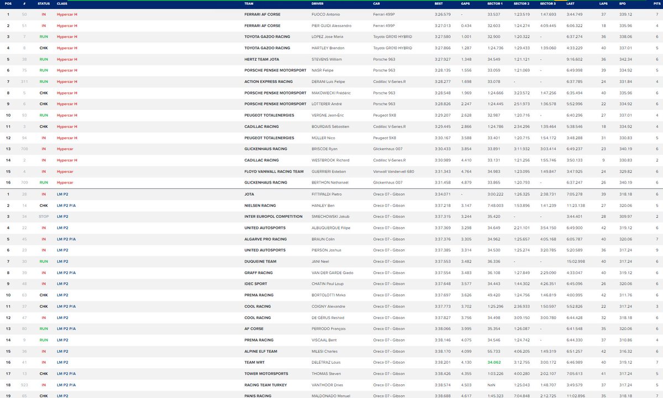
Task: Select driver BORTOLOTTI Mirko
Action: pos(329,295)
